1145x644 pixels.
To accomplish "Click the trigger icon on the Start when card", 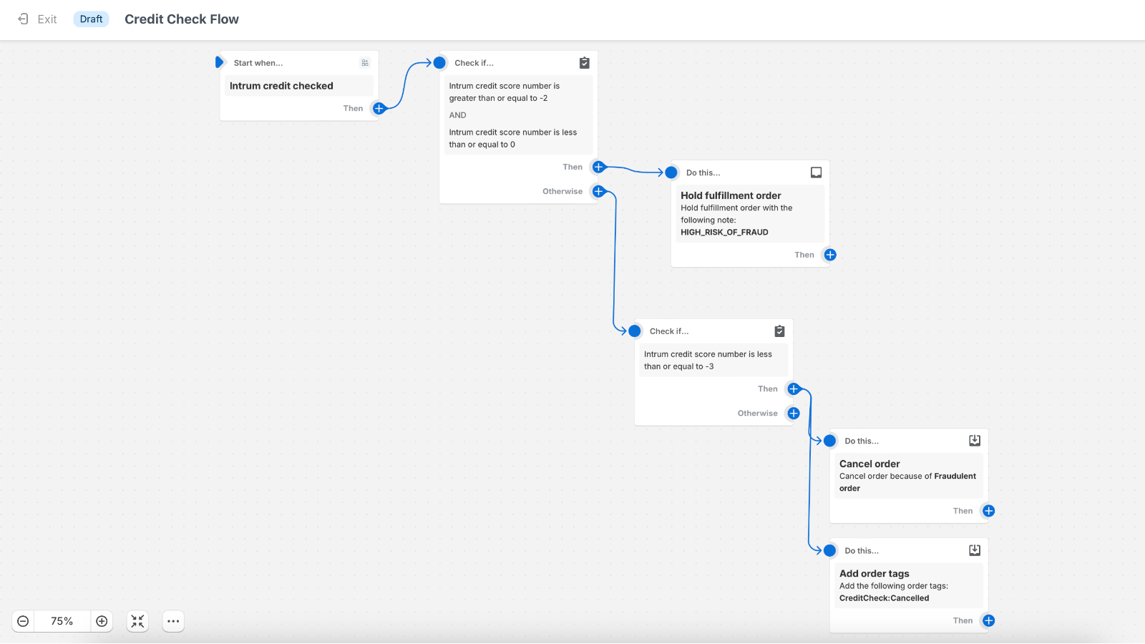I will click(365, 62).
